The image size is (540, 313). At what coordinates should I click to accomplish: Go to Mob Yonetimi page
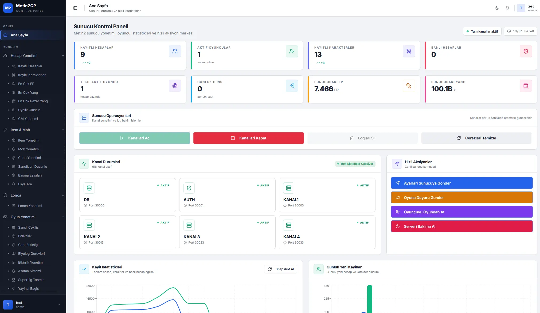29,149
